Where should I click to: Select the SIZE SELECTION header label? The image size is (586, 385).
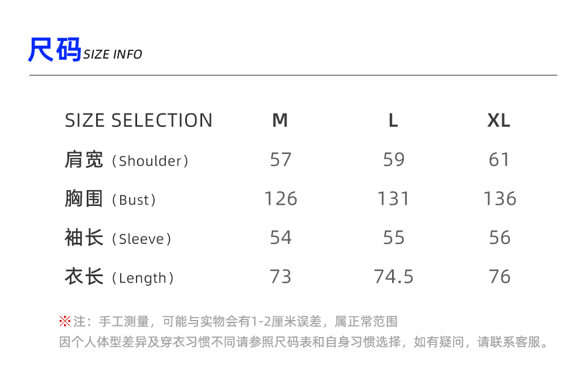(139, 121)
